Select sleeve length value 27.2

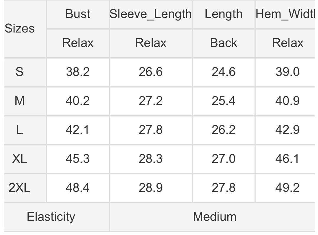[151, 101]
